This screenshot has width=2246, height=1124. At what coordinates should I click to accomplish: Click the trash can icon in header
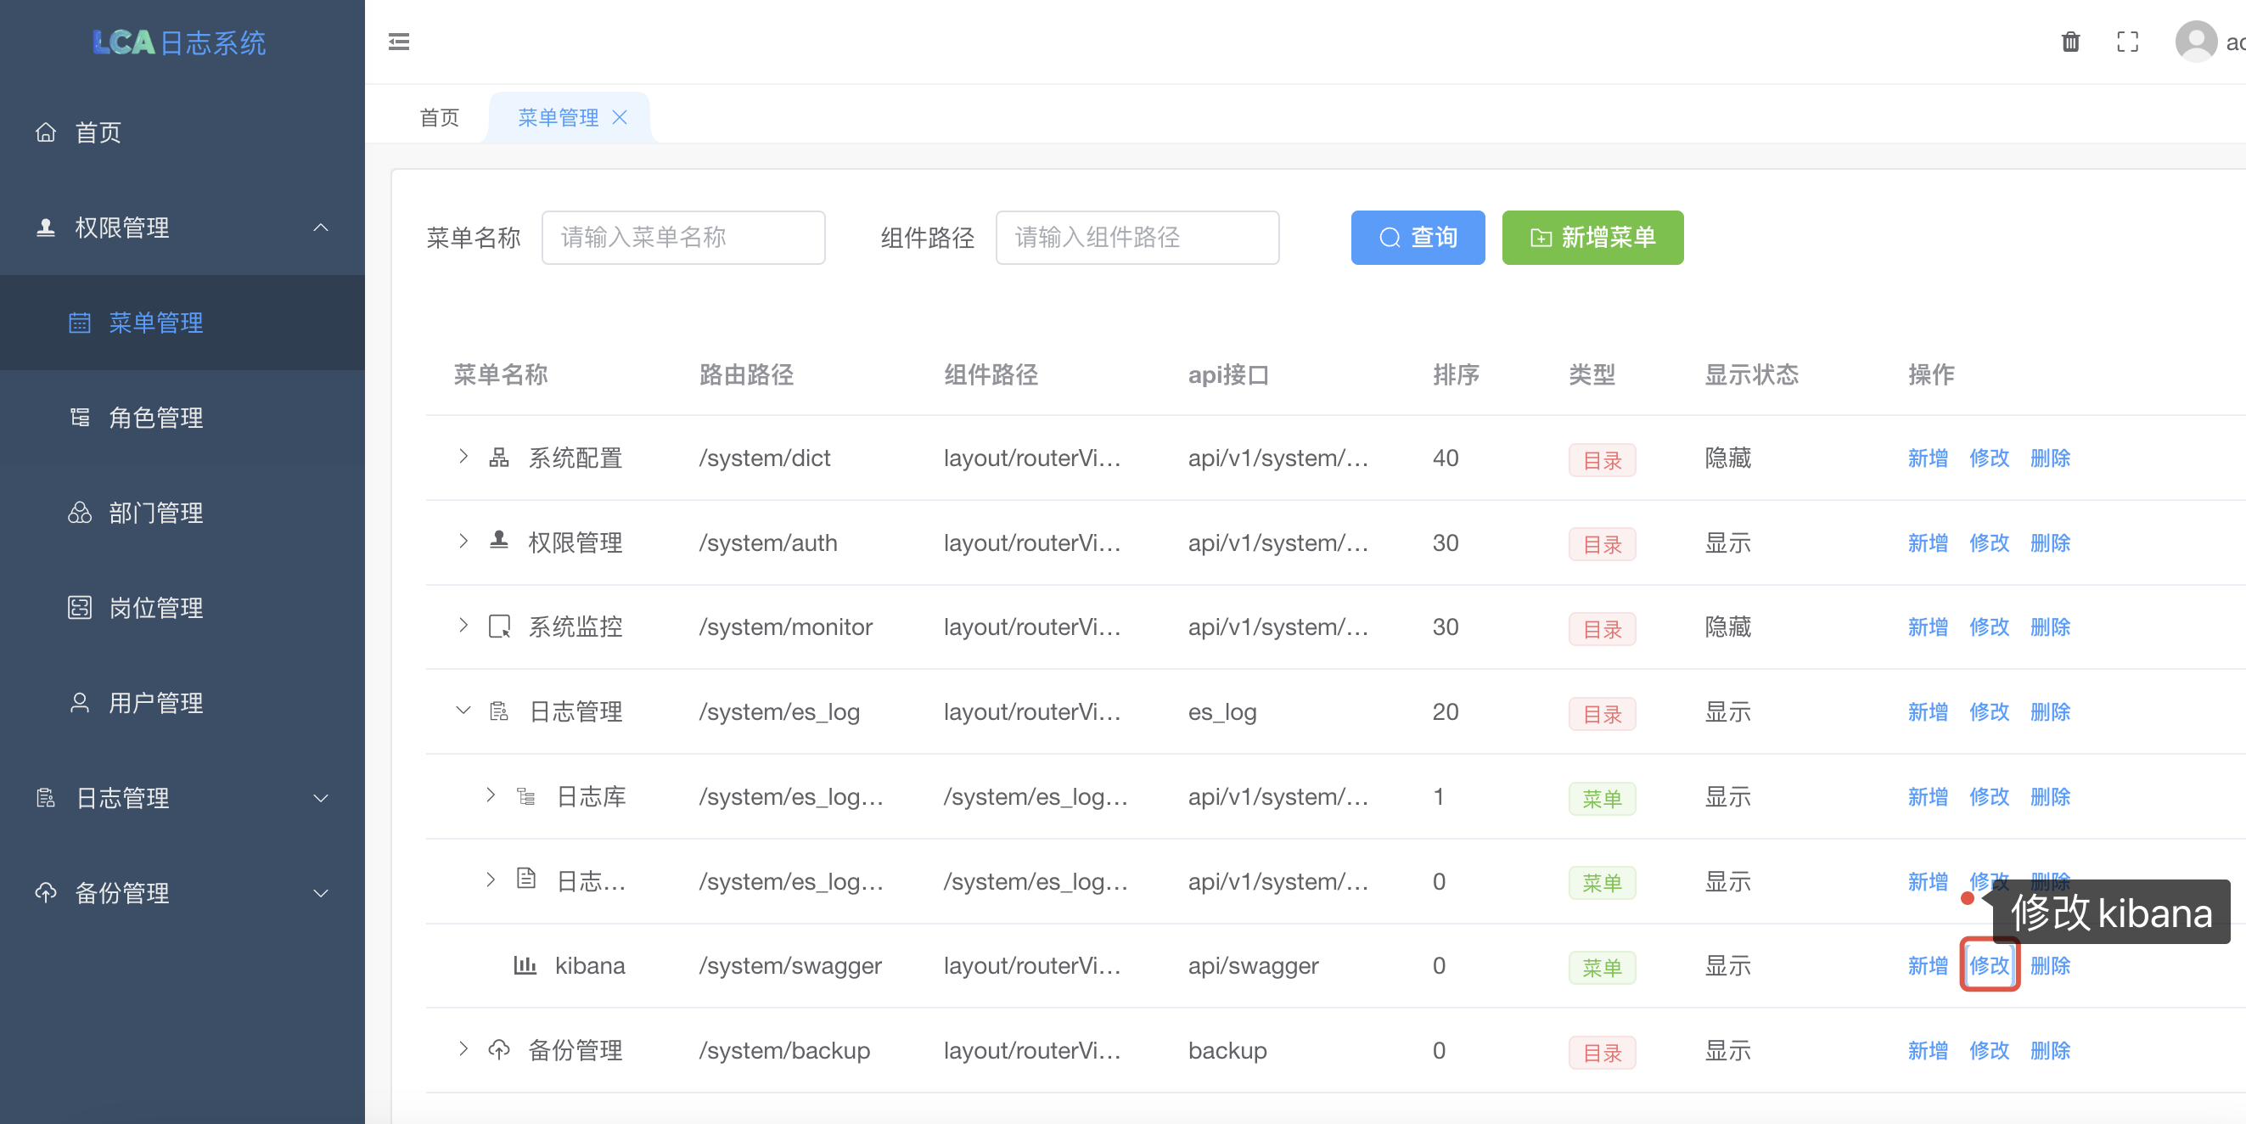(2070, 42)
